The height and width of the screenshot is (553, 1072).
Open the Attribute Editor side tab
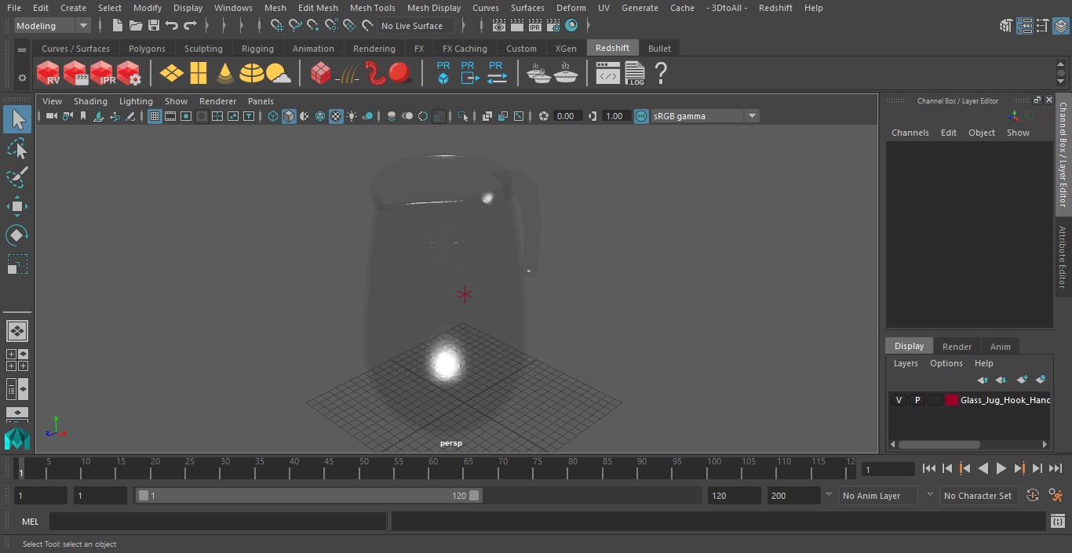pos(1063,258)
